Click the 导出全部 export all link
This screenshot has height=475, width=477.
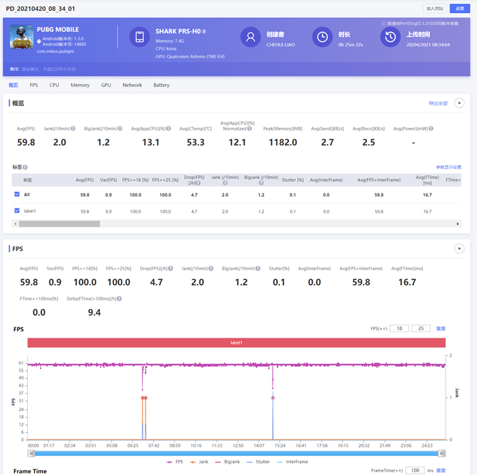(x=437, y=103)
